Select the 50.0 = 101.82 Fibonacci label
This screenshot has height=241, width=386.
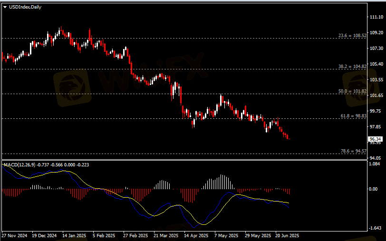coord(352,91)
